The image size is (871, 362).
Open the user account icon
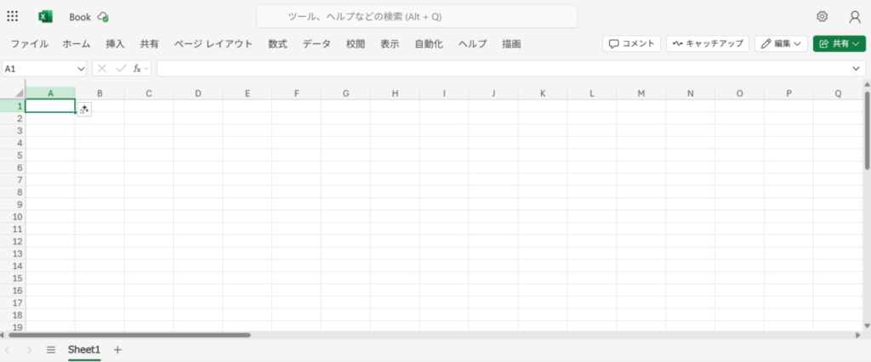click(x=855, y=17)
